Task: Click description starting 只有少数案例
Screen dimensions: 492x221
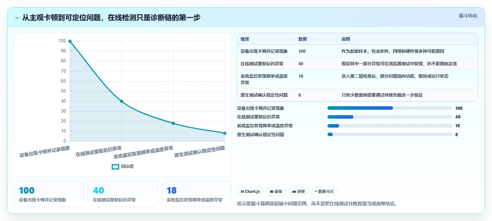Action: (x=382, y=95)
